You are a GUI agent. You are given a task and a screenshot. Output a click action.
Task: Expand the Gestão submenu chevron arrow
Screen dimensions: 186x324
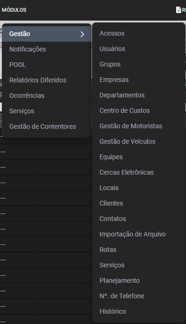point(82,34)
